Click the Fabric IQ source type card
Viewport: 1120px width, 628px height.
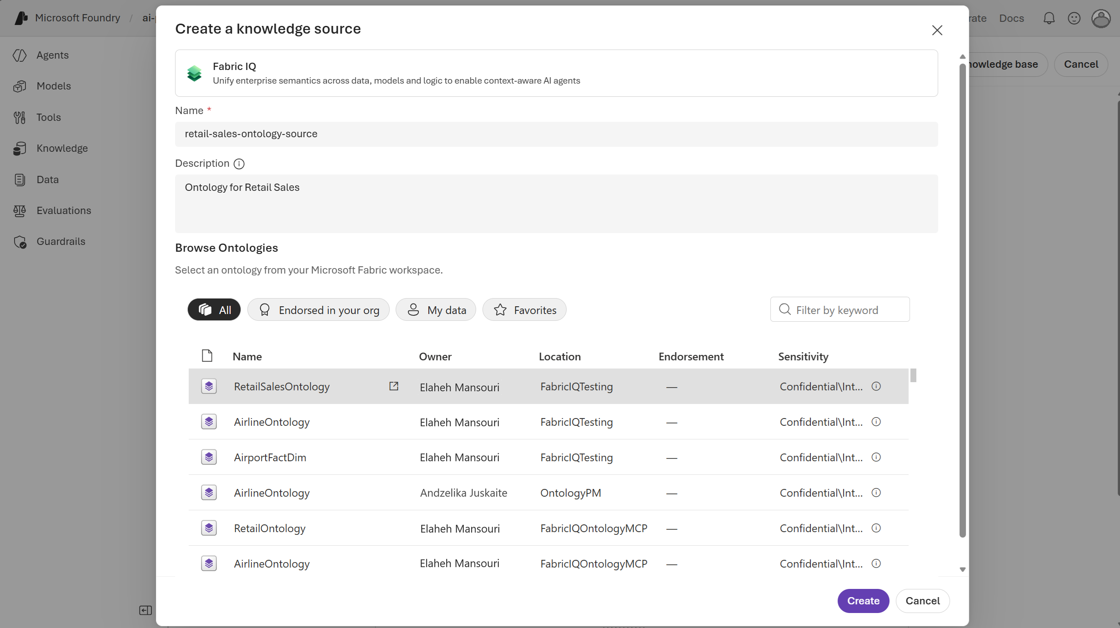pos(556,73)
